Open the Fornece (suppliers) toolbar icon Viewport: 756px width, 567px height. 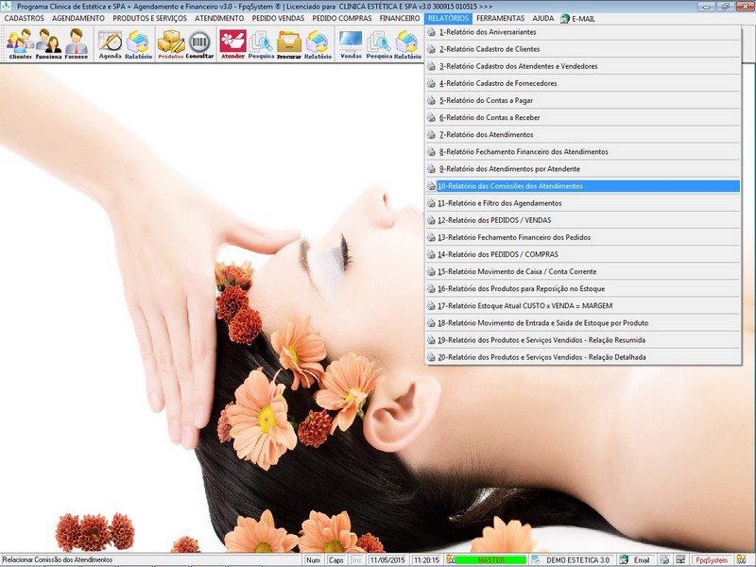(77, 43)
